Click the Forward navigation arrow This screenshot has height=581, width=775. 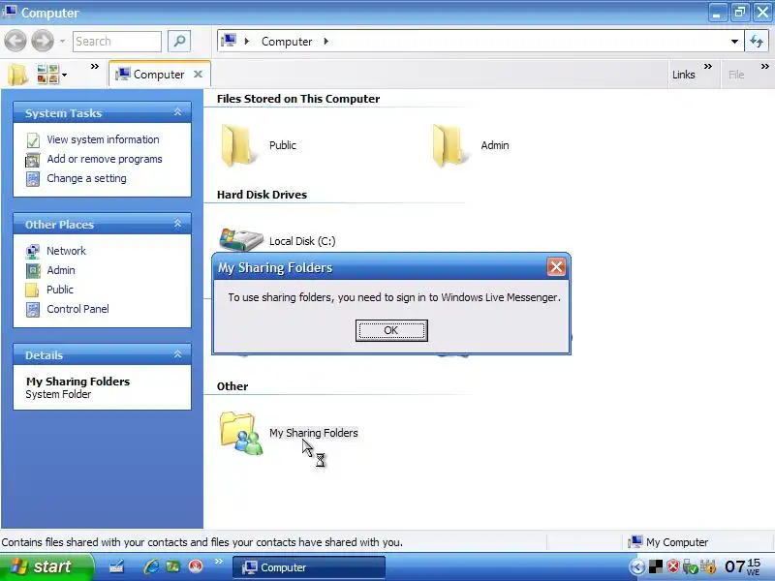coord(43,41)
